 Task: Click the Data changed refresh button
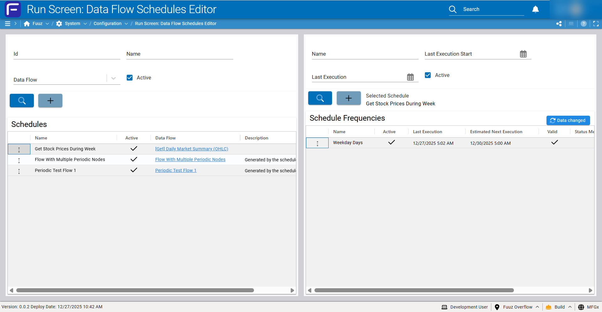[568, 120]
